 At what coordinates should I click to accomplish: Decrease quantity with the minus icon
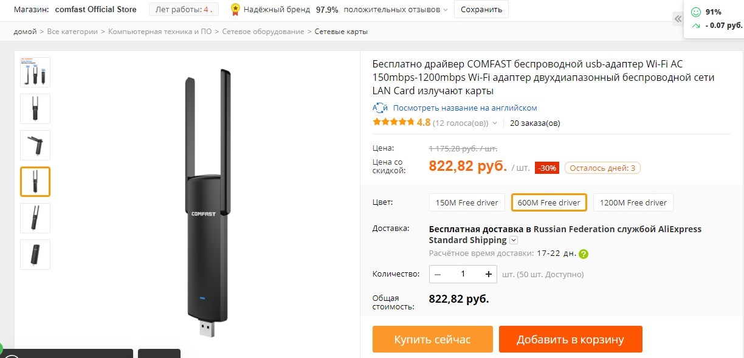point(438,274)
